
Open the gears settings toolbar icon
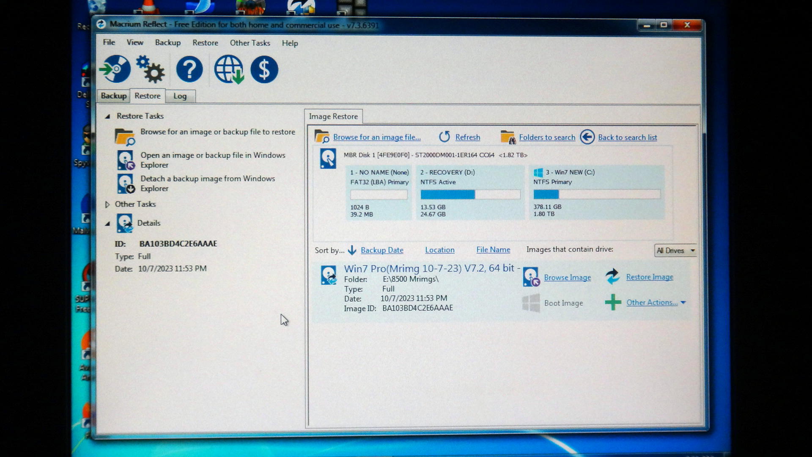pos(150,69)
